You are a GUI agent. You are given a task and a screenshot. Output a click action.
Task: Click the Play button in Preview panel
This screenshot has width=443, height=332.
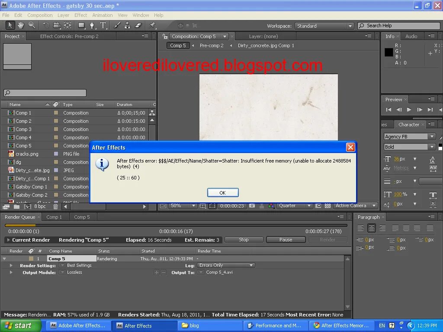click(409, 109)
